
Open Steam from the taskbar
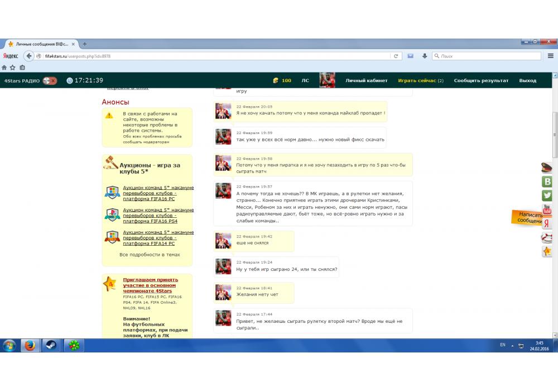point(51,345)
